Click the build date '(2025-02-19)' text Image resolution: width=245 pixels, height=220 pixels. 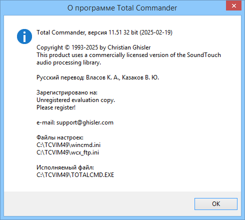click(x=156, y=32)
